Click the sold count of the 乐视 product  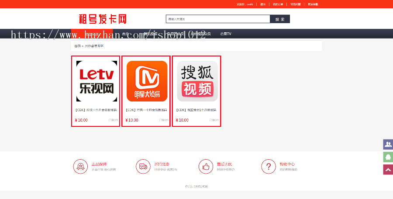(x=113, y=120)
